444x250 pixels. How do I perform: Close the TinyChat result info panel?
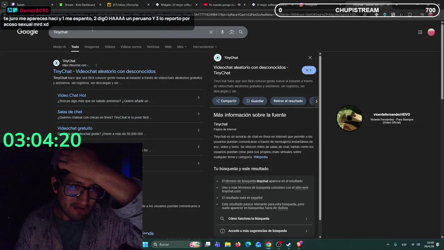[310, 58]
